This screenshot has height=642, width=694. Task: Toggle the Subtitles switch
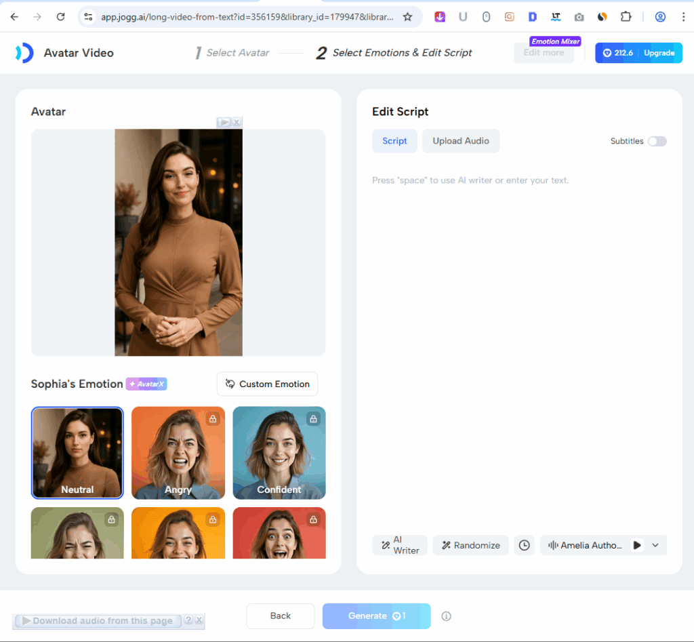tap(657, 141)
